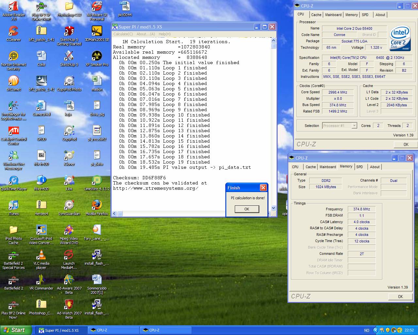
Task: Click the CAS# Latency 4.0 clocks field
Action: tap(362, 222)
